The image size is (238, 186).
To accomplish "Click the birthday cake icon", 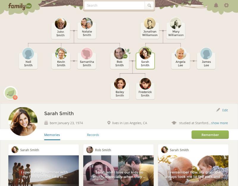I will [x=46, y=123].
